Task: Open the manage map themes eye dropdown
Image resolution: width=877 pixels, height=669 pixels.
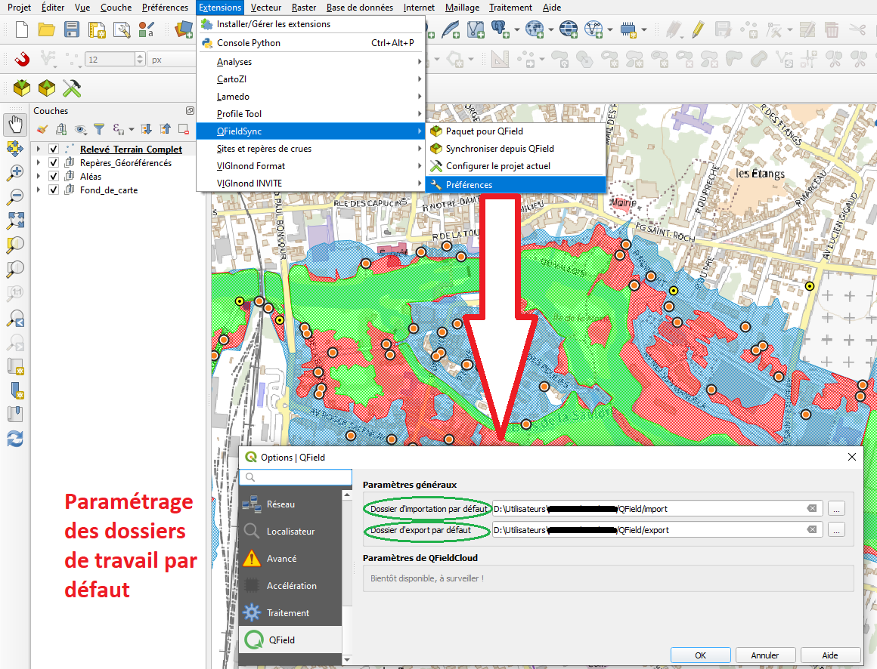Action: point(81,130)
